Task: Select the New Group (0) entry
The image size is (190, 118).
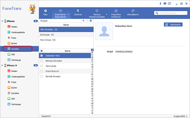Action: click(x=66, y=40)
